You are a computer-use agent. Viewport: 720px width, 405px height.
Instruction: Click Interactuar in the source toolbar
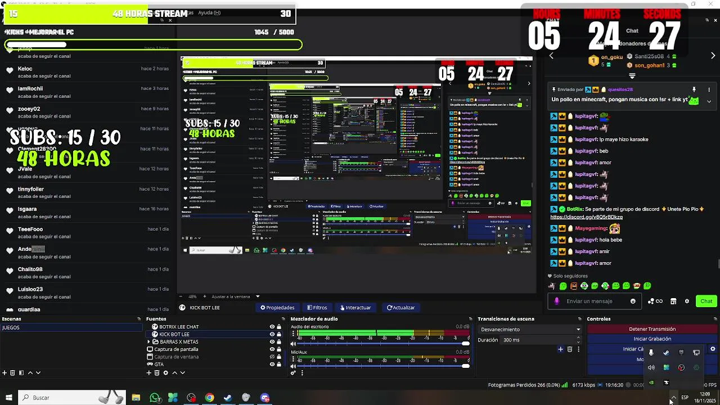(355, 308)
